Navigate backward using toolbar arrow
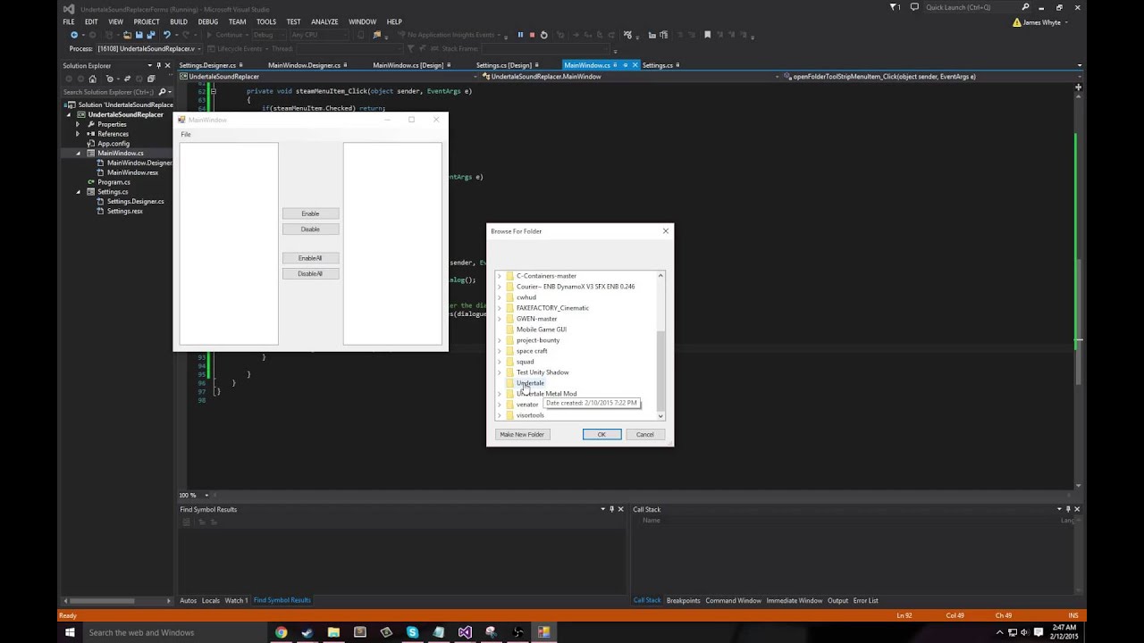The image size is (1144, 643). [x=74, y=35]
